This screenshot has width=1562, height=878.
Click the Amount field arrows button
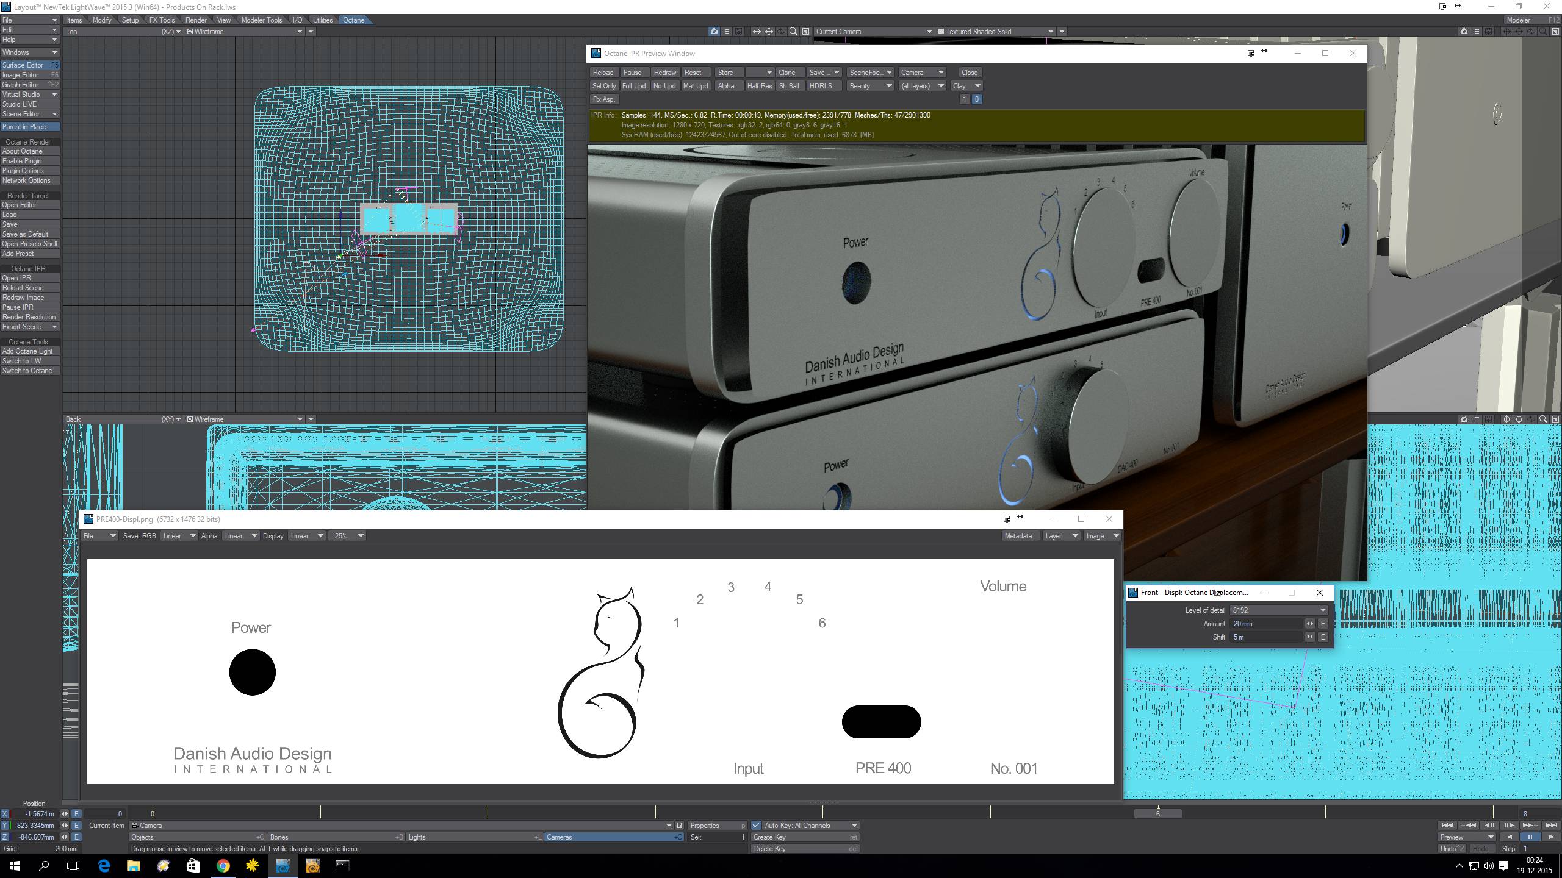1309,624
